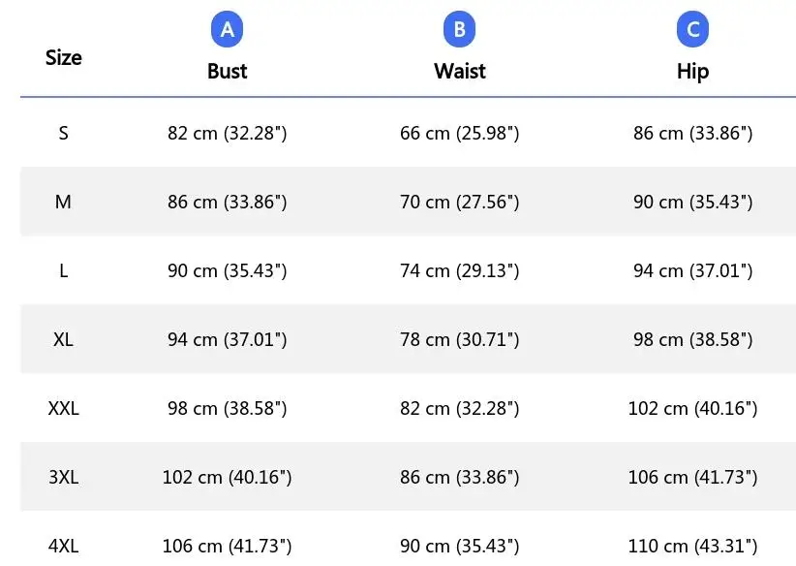796x566 pixels.
Task: Click the blue C icon above Hip
Action: (x=692, y=29)
